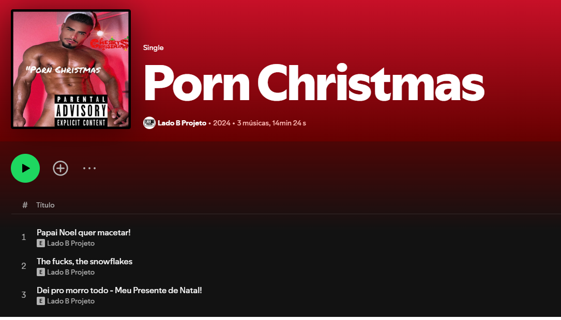Image resolution: width=561 pixels, height=320 pixels.
Task: Add album to library with plus icon
Action: 60,168
